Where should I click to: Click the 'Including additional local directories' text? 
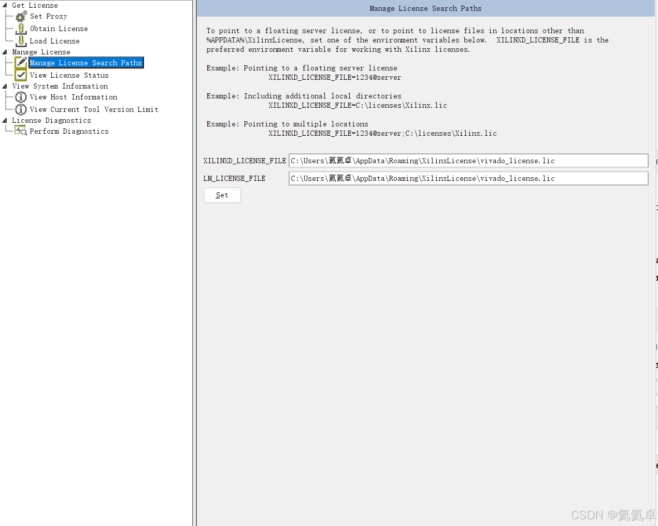(323, 96)
